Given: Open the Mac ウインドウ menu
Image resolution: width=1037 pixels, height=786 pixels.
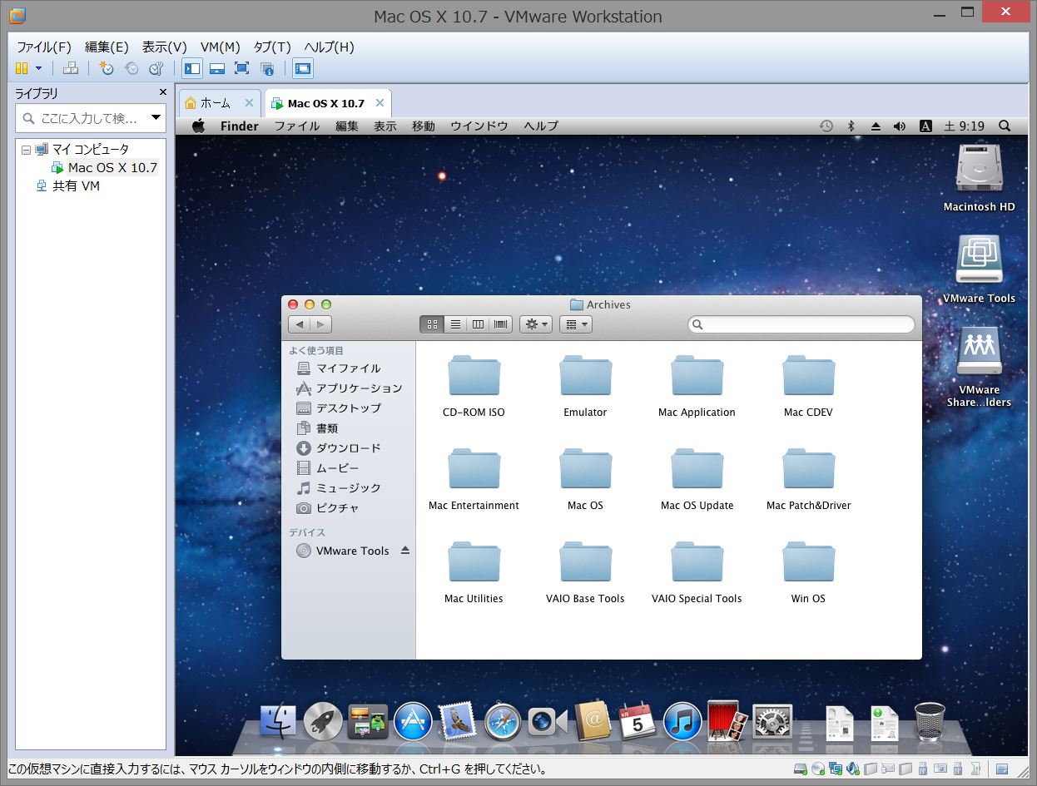Looking at the screenshot, I should [x=479, y=126].
